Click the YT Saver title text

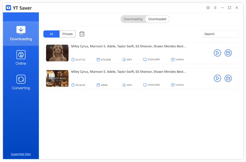(22, 8)
